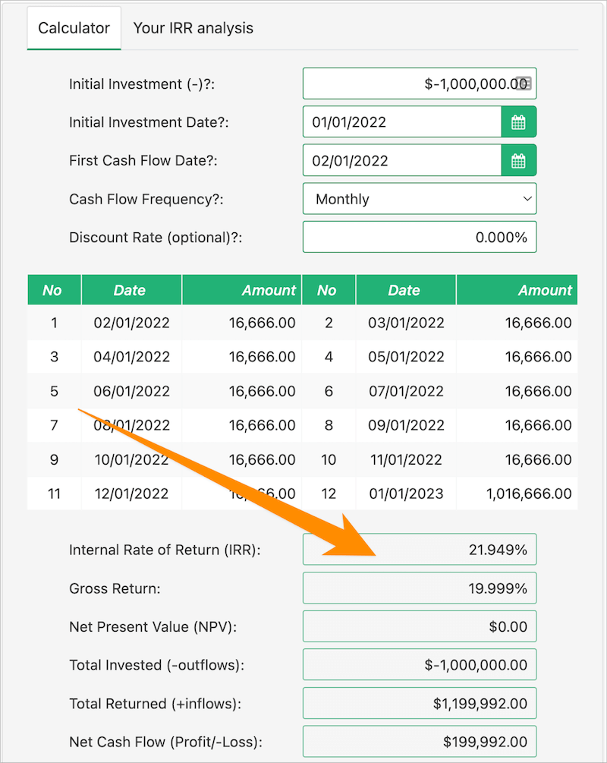Click the Cash Flow Frequency label
Viewport: 607px width, 763px height.
pos(146,199)
